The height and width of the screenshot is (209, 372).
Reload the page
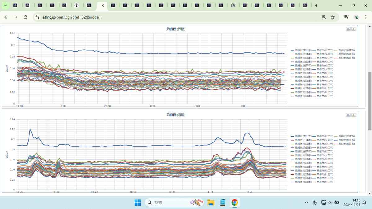[x=26, y=17]
